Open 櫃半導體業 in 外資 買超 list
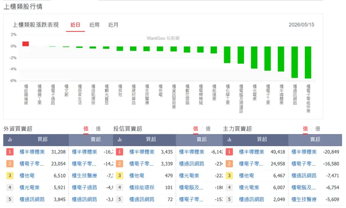The width and height of the screenshot is (346, 208). [32, 152]
